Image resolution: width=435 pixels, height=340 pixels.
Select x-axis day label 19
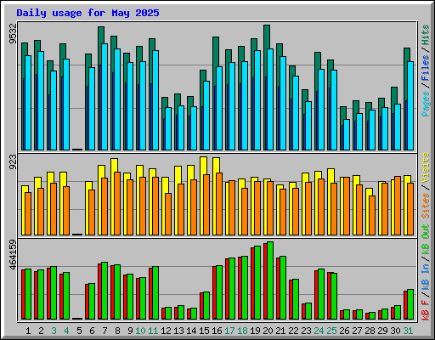coord(255,331)
